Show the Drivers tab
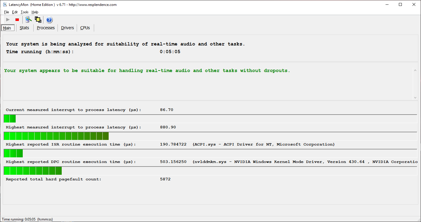Viewport: 421px width, 222px height. pyautogui.click(x=68, y=28)
